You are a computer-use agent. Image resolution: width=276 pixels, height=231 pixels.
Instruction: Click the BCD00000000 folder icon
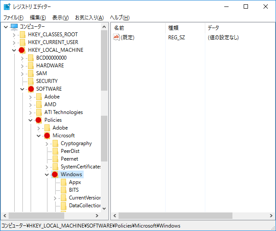coord(31,58)
